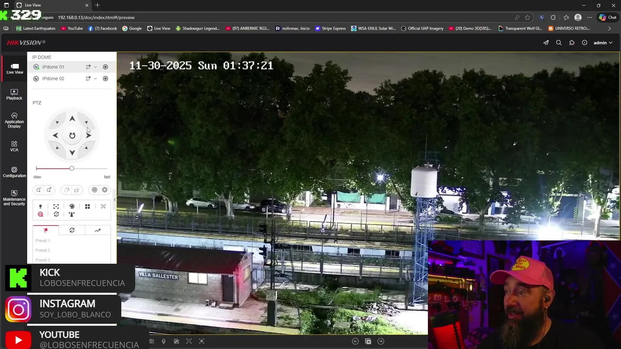Open the VCA sidebar section
This screenshot has height=349, width=621.
14,146
